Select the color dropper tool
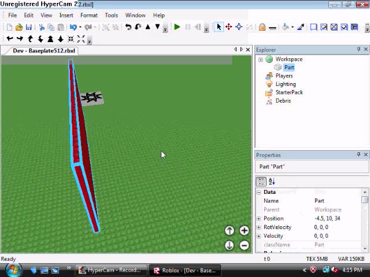The width and height of the screenshot is (370, 277). click(x=301, y=27)
